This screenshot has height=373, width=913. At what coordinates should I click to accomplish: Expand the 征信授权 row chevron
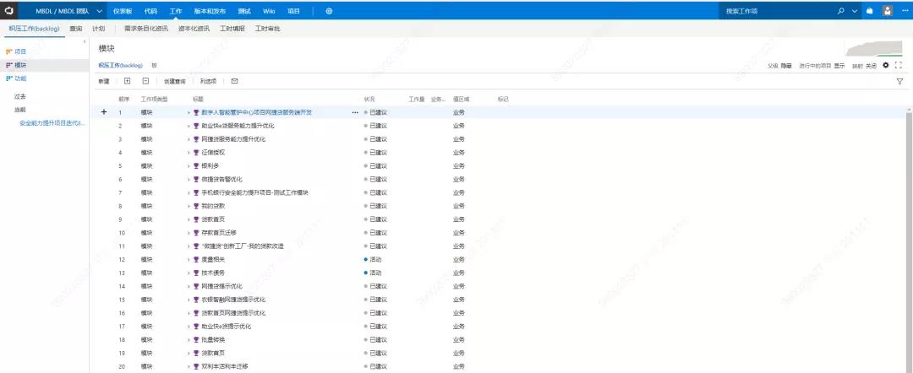189,152
